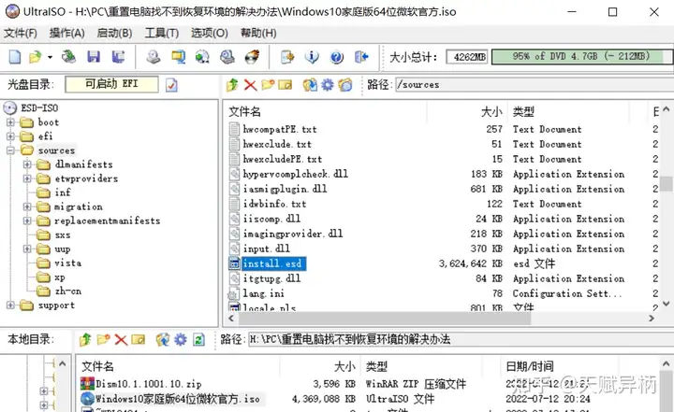Click the New image toolbar icon
Viewport: 674px width, 412px height.
pos(15,57)
